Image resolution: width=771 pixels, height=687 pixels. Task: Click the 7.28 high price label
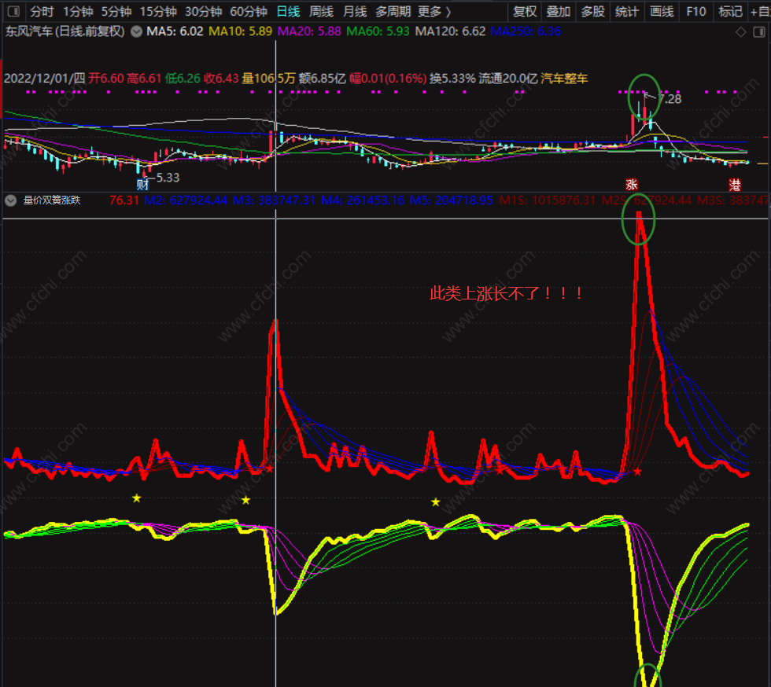coord(670,99)
